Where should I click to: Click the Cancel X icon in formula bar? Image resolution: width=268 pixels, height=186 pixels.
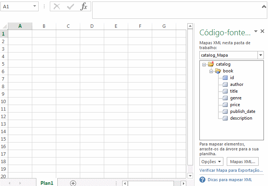57,7
